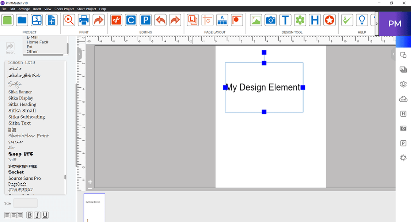Click the lotus flower icon in right sidebar
The width and height of the screenshot is (411, 222).
pyautogui.click(x=403, y=84)
